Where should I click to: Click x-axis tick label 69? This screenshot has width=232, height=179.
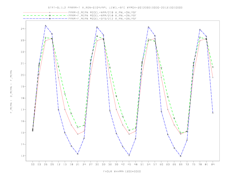[181, 164]
